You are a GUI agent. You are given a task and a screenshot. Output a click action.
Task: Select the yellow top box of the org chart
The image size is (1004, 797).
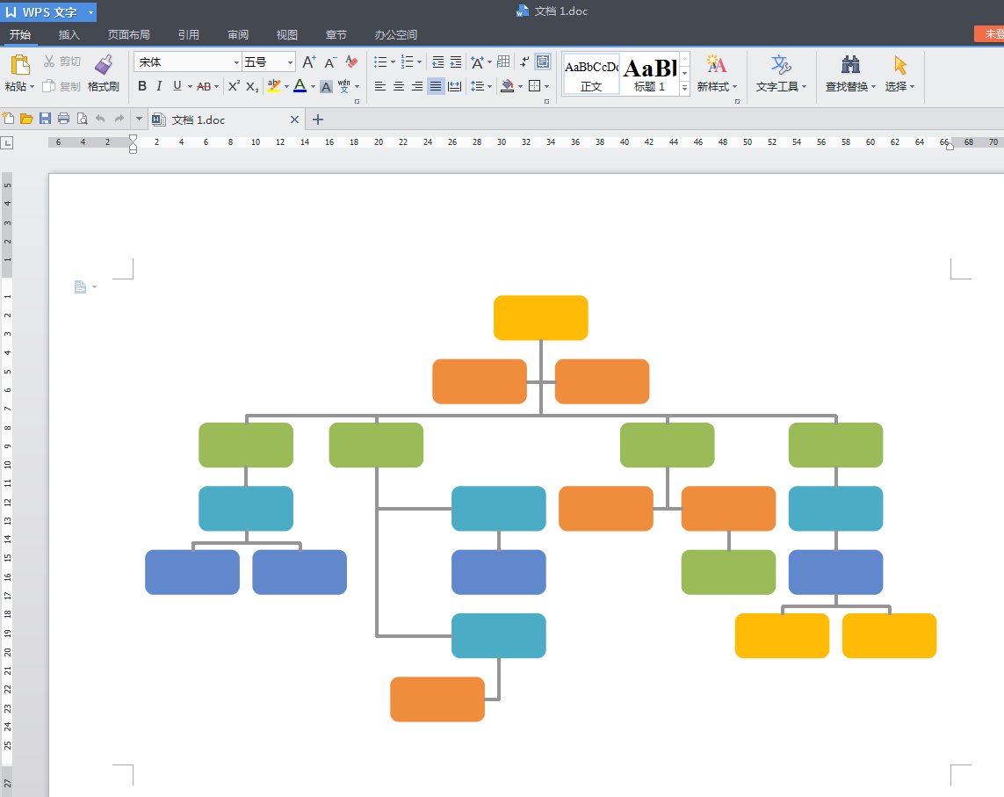[x=540, y=318]
